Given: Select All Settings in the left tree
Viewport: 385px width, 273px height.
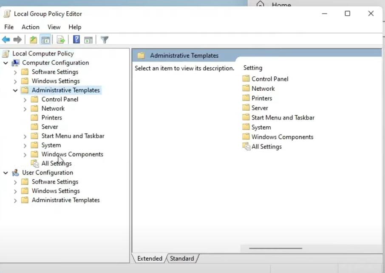Looking at the screenshot, I should coord(57,163).
